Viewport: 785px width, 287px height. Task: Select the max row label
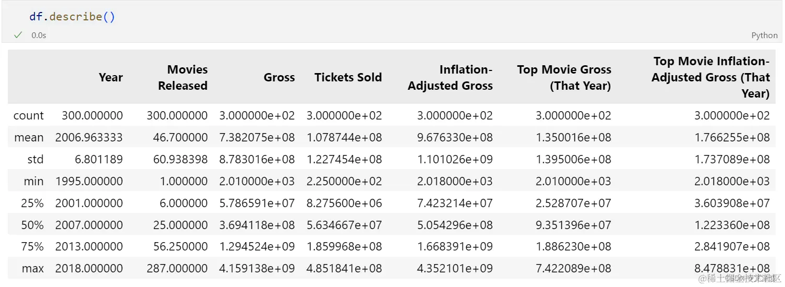point(33,268)
